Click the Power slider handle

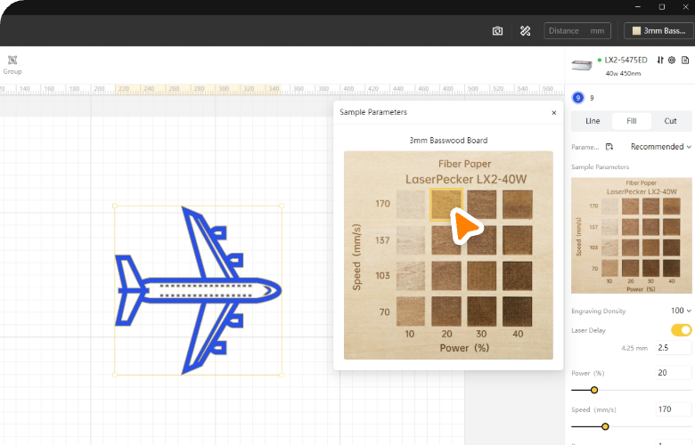coord(594,390)
